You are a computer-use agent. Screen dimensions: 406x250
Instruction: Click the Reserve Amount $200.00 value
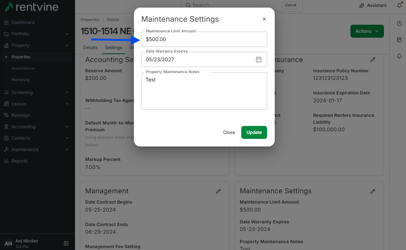pos(96,78)
